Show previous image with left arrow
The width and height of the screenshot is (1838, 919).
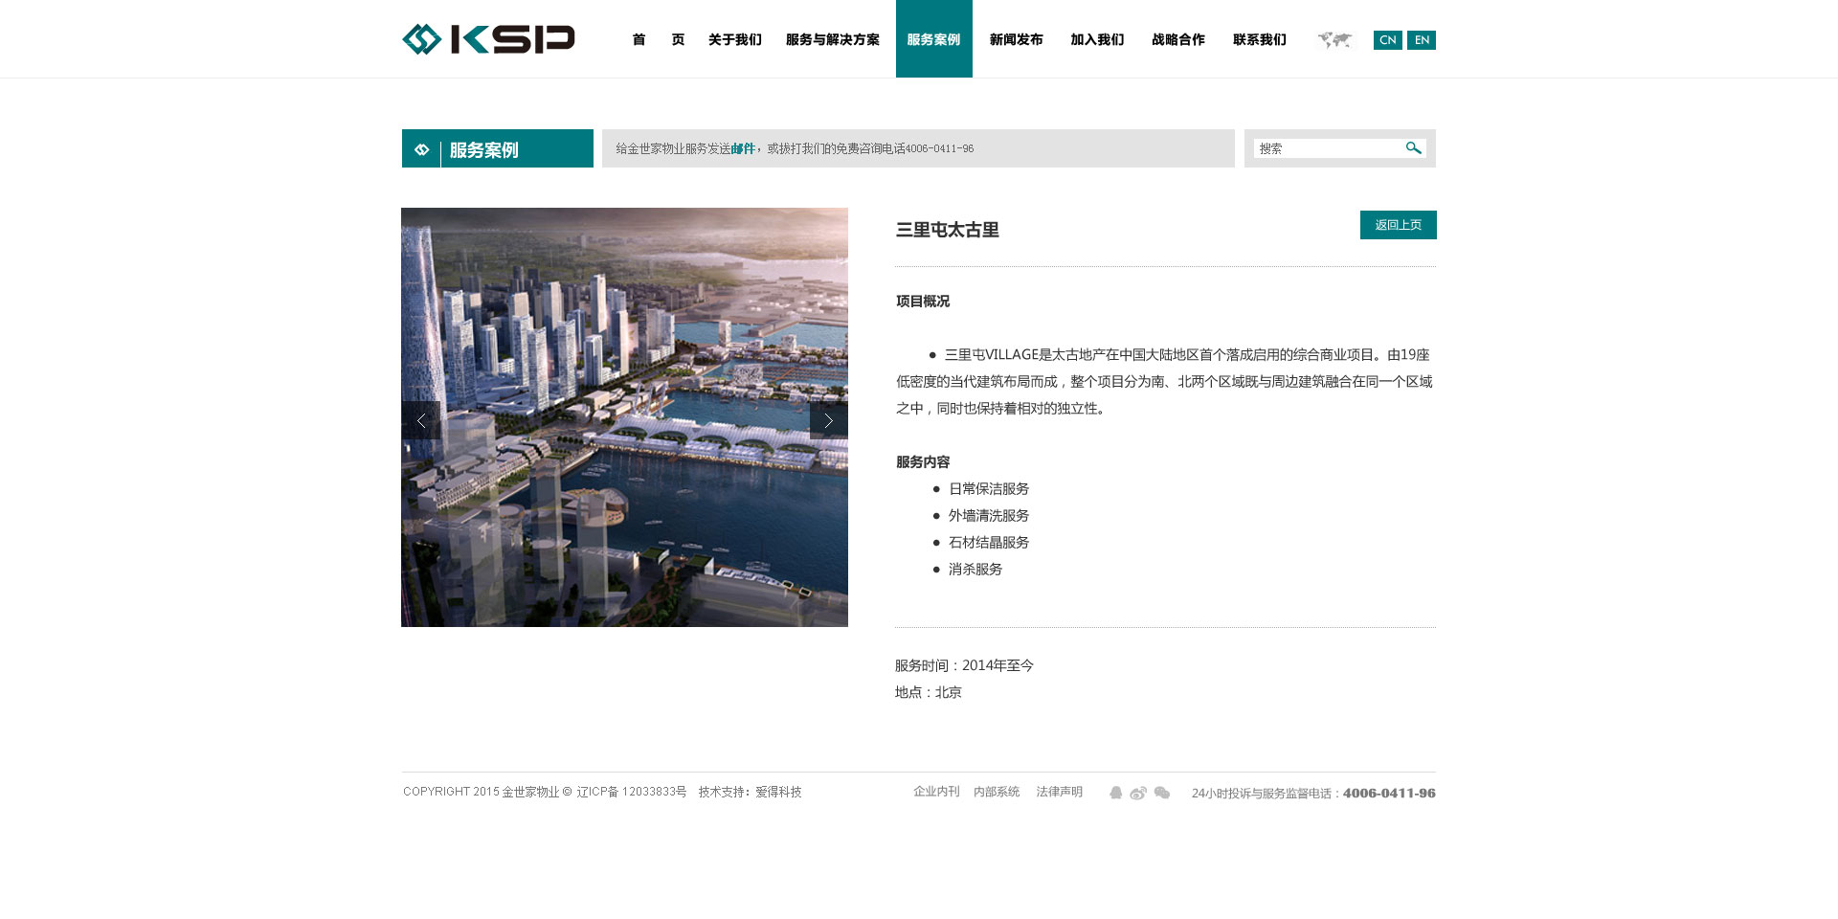click(x=420, y=420)
